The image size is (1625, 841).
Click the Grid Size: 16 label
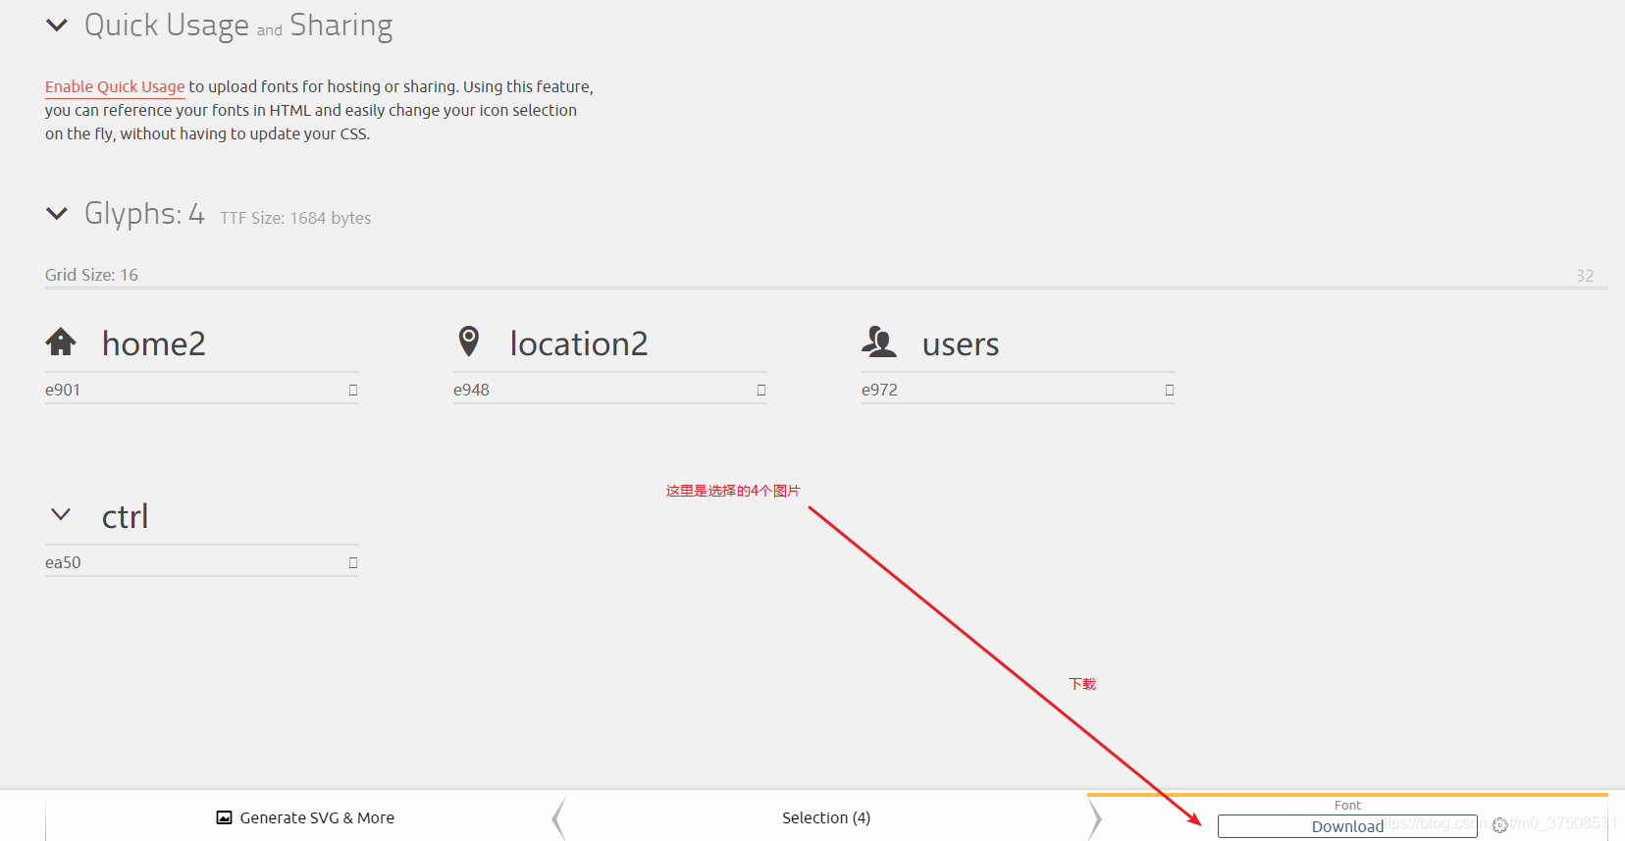pos(91,275)
